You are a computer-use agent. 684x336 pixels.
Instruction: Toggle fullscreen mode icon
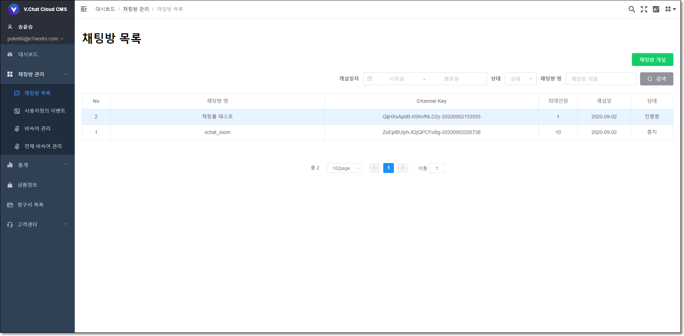(644, 9)
